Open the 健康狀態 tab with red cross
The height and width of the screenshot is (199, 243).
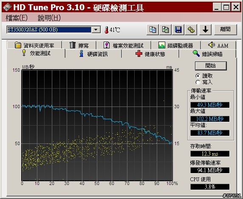tap(150, 54)
